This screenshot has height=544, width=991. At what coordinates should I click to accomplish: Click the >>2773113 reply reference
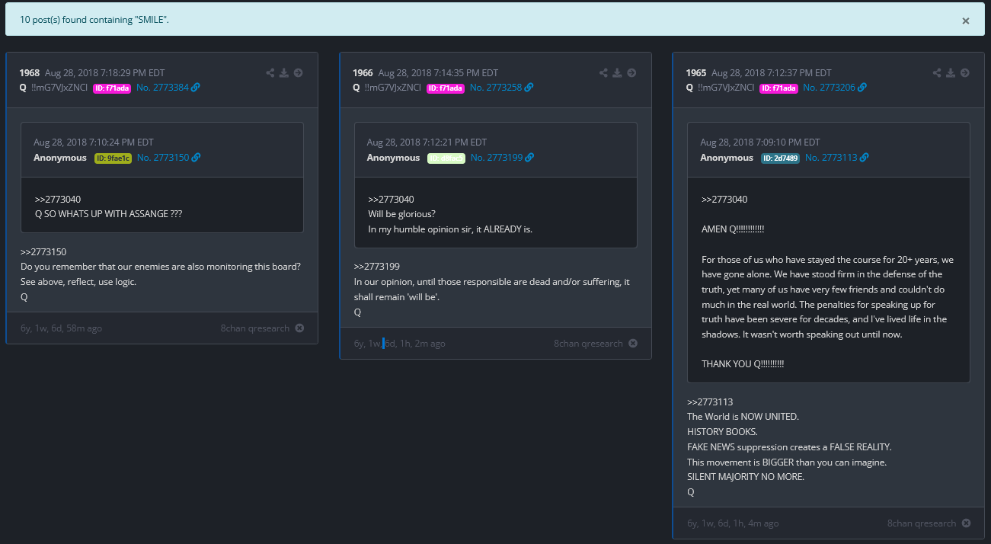tap(709, 402)
